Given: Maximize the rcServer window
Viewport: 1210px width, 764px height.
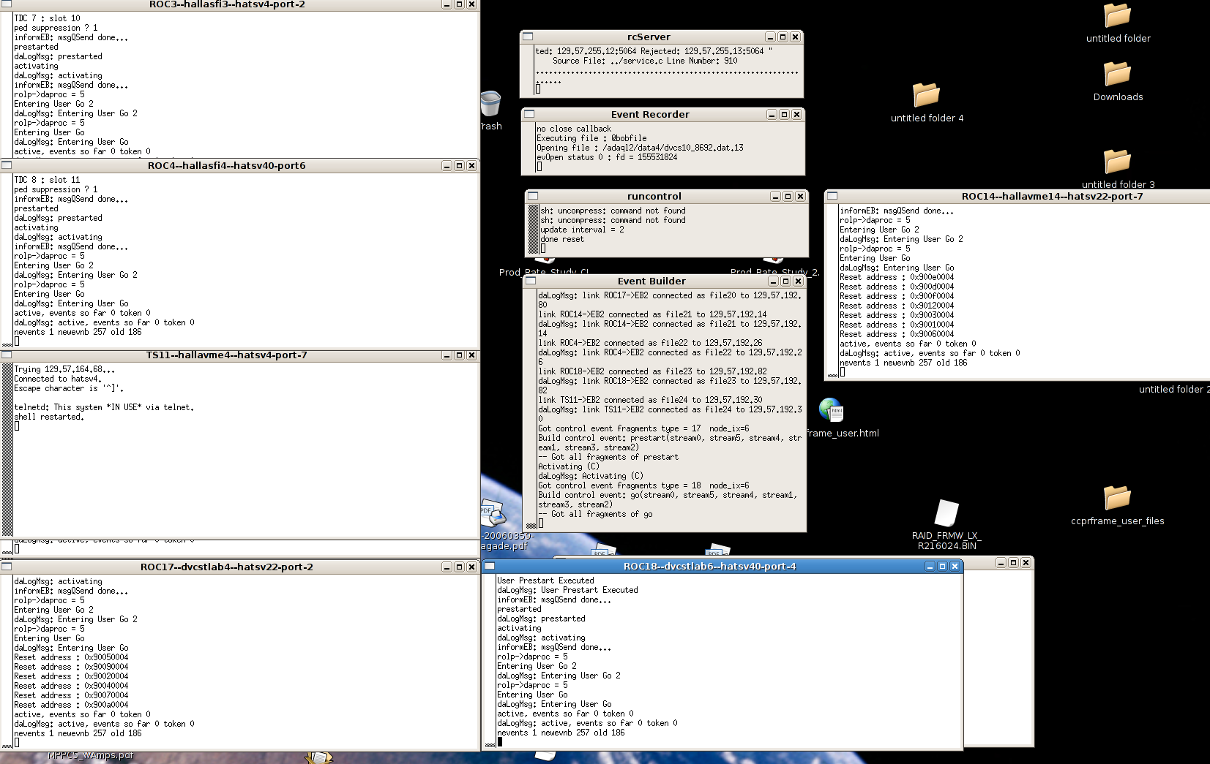Looking at the screenshot, I should (783, 37).
